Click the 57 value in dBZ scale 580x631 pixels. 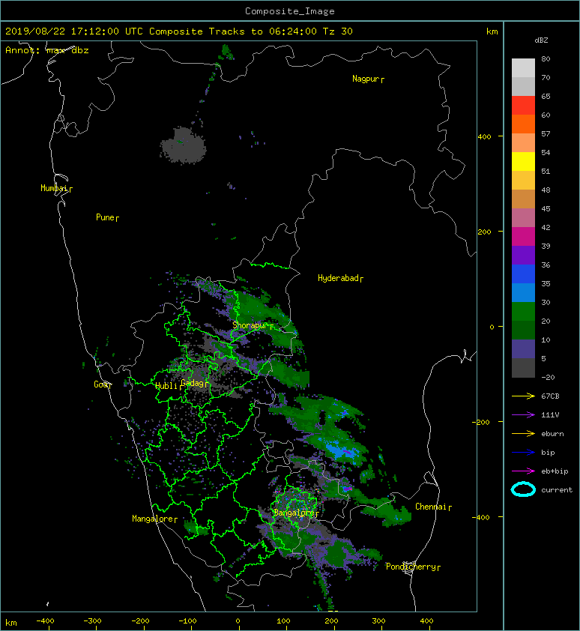click(546, 133)
